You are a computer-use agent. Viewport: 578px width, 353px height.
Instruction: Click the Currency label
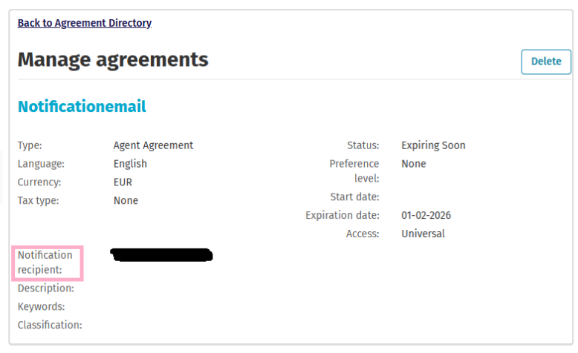pos(39,182)
